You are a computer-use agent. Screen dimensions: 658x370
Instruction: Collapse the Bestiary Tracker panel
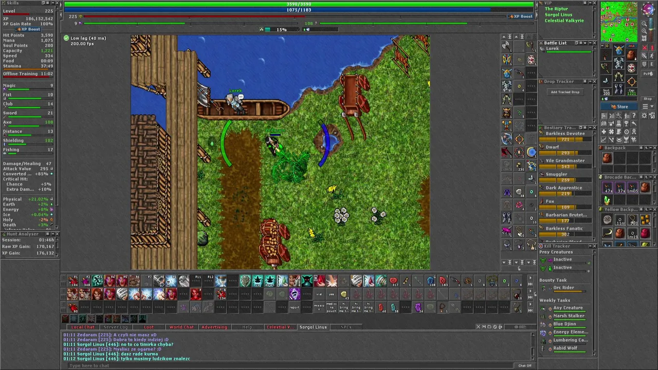click(589, 127)
